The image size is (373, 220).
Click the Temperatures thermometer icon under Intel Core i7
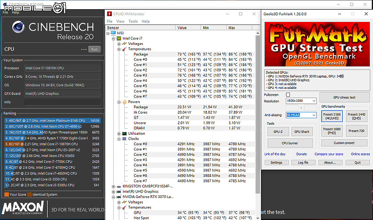tap(124, 49)
